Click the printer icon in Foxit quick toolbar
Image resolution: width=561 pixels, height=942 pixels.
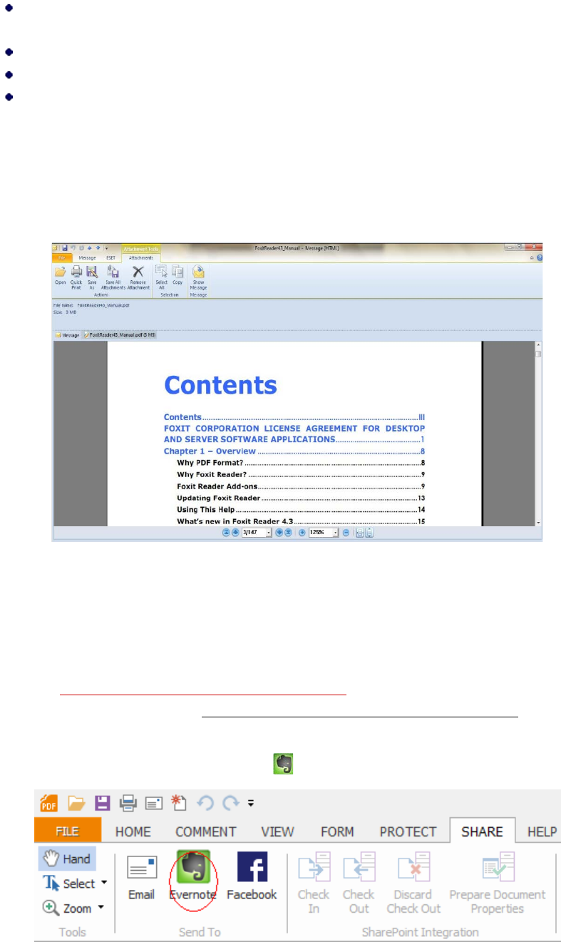pos(128,803)
